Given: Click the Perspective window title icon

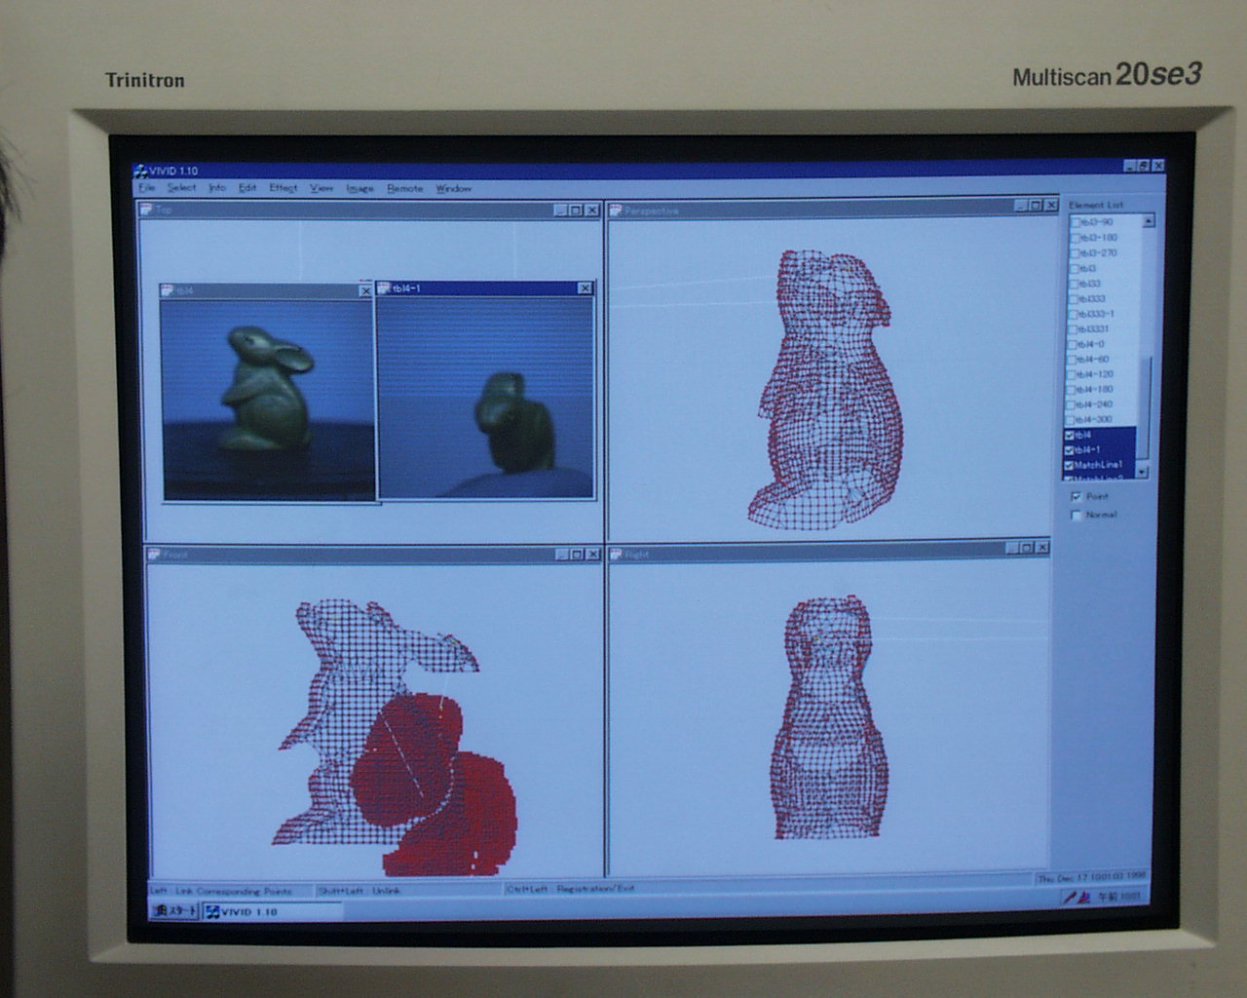Looking at the screenshot, I should (616, 210).
